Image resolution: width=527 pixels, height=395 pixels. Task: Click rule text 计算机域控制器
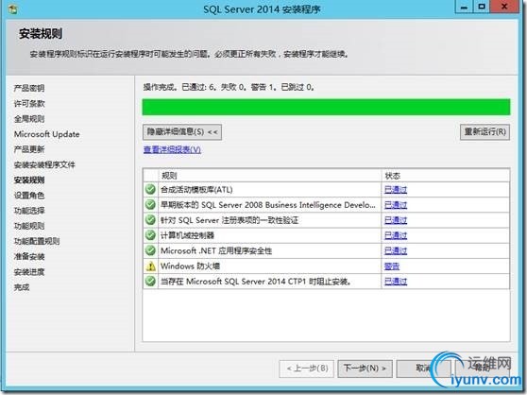click(x=187, y=235)
